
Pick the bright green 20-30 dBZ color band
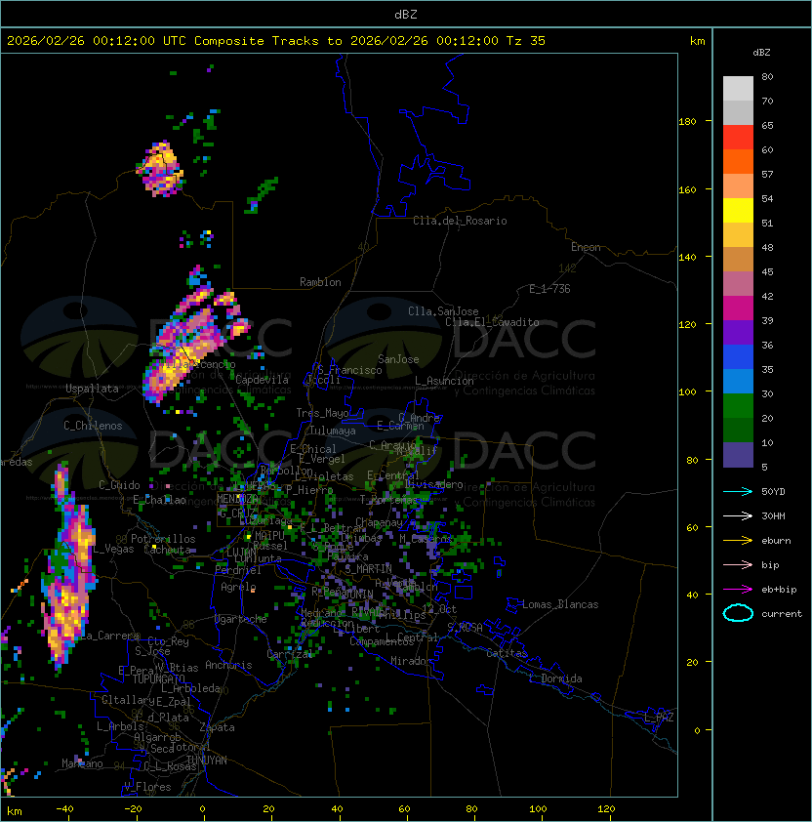coord(738,406)
